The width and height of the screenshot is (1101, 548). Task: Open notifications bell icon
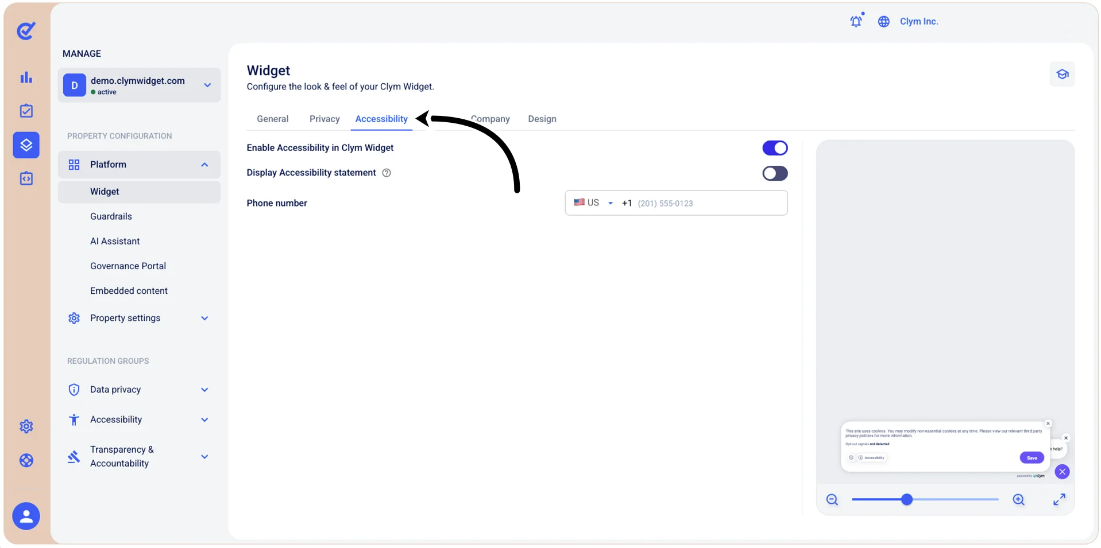856,21
